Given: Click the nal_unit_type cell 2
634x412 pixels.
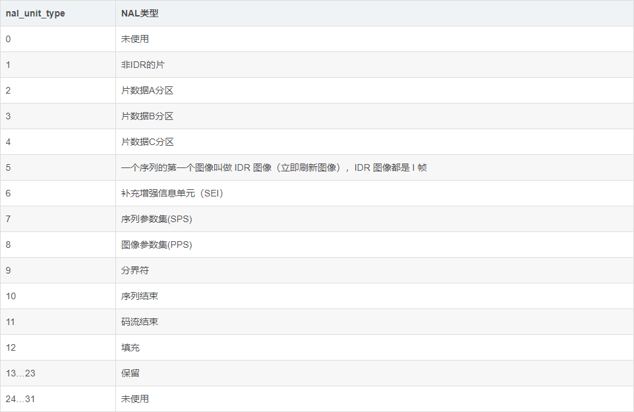Looking at the screenshot, I should click(58, 90).
